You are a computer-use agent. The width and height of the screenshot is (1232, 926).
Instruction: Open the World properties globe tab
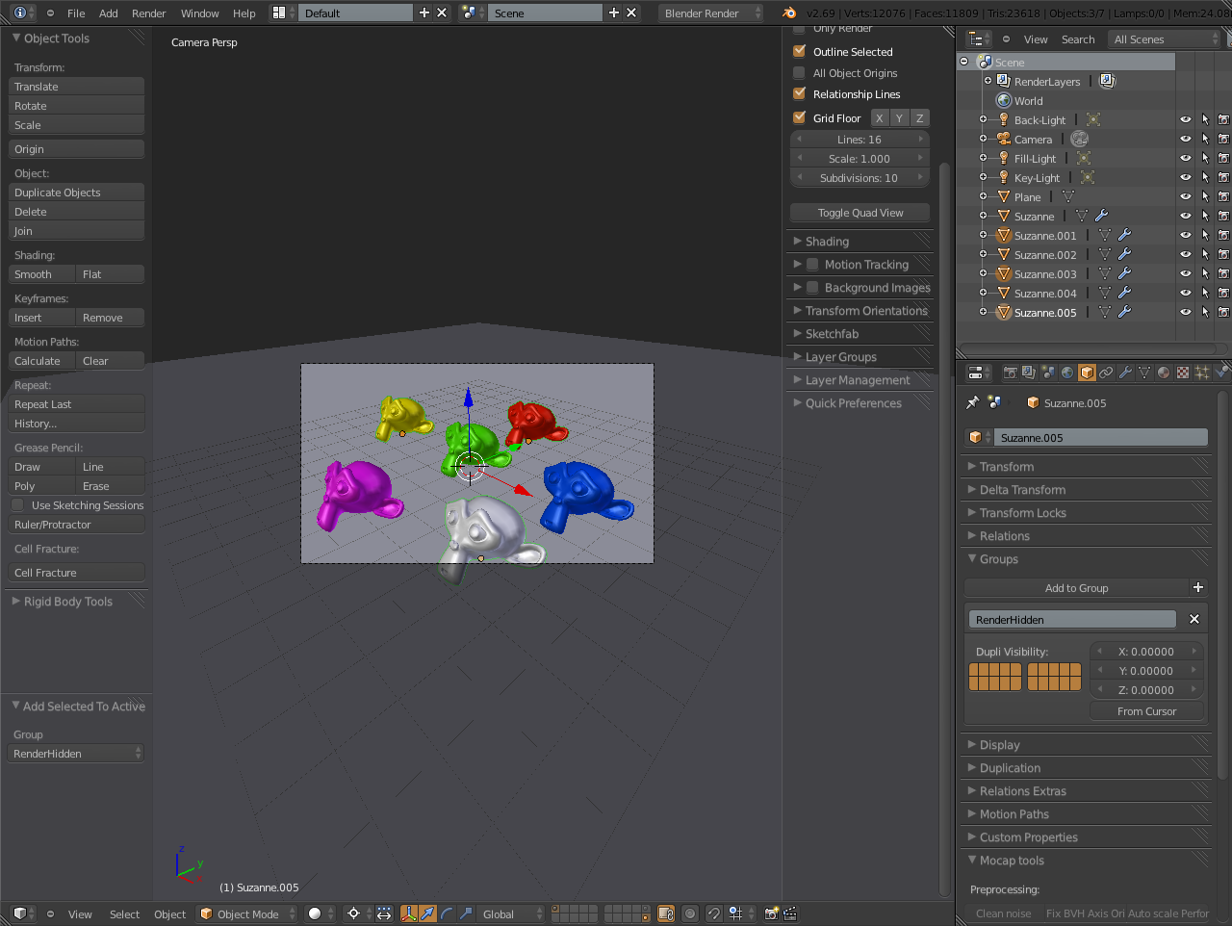pos(1067,373)
